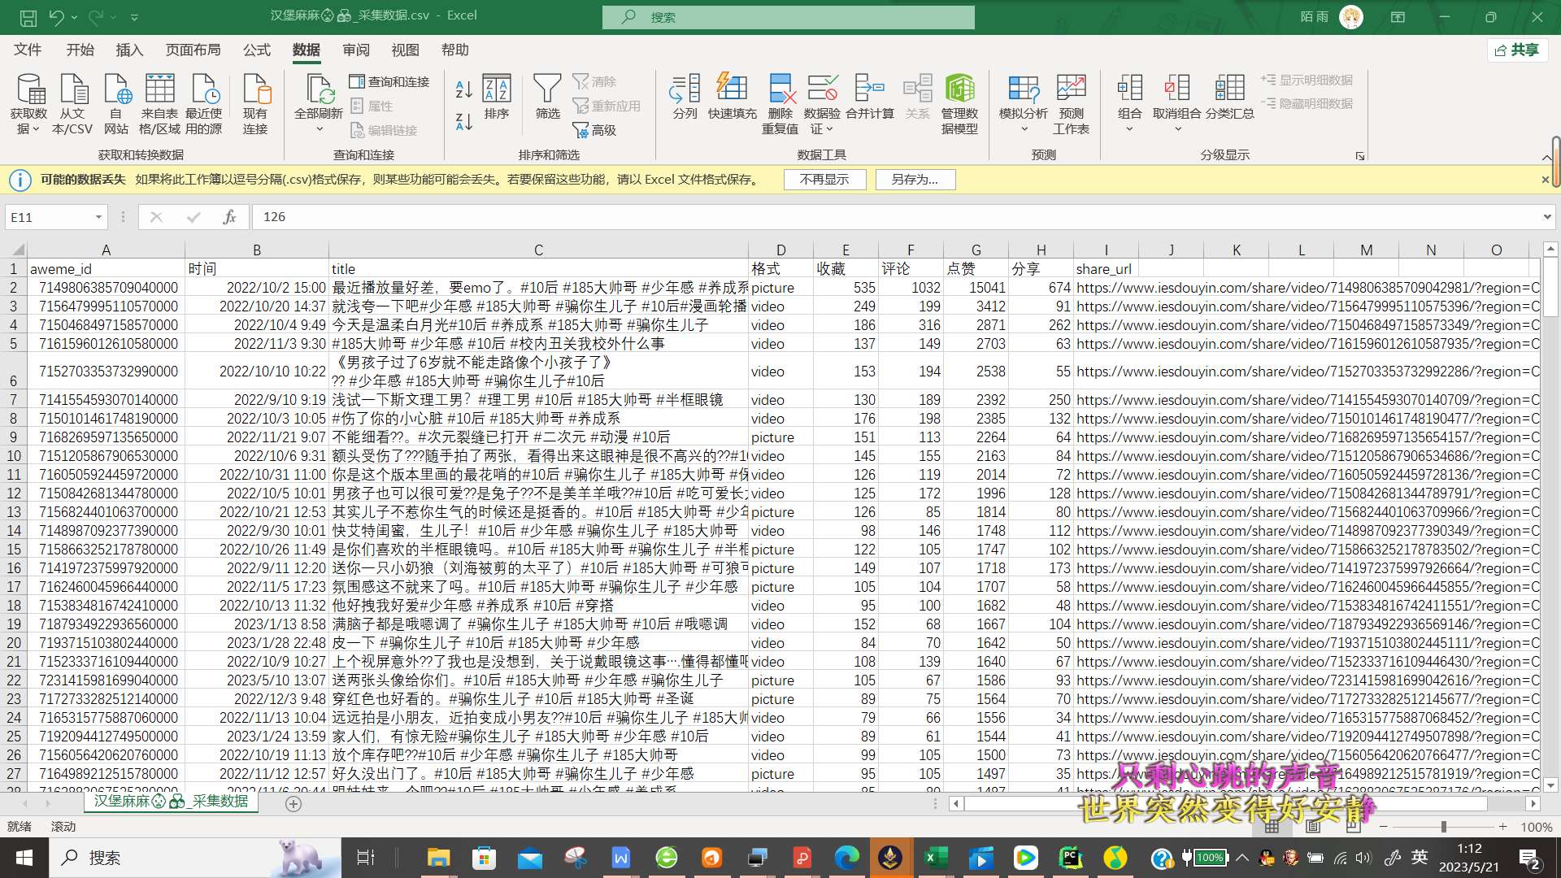Open the 视图 ribbon tab

[405, 50]
